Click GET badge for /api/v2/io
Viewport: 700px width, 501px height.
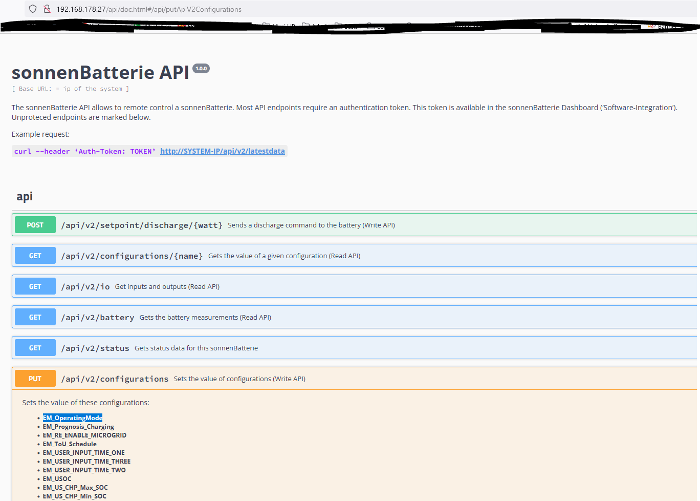tap(35, 286)
